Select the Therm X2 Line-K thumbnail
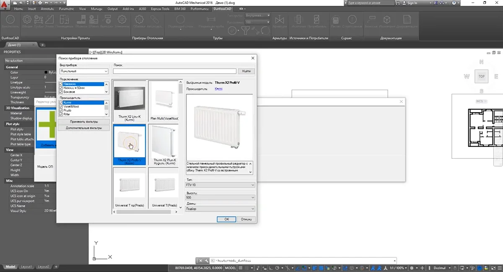 (130, 101)
